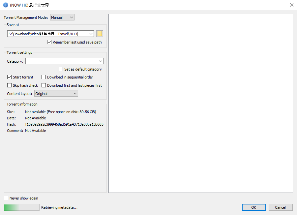Open the Category combo box

coord(64,61)
